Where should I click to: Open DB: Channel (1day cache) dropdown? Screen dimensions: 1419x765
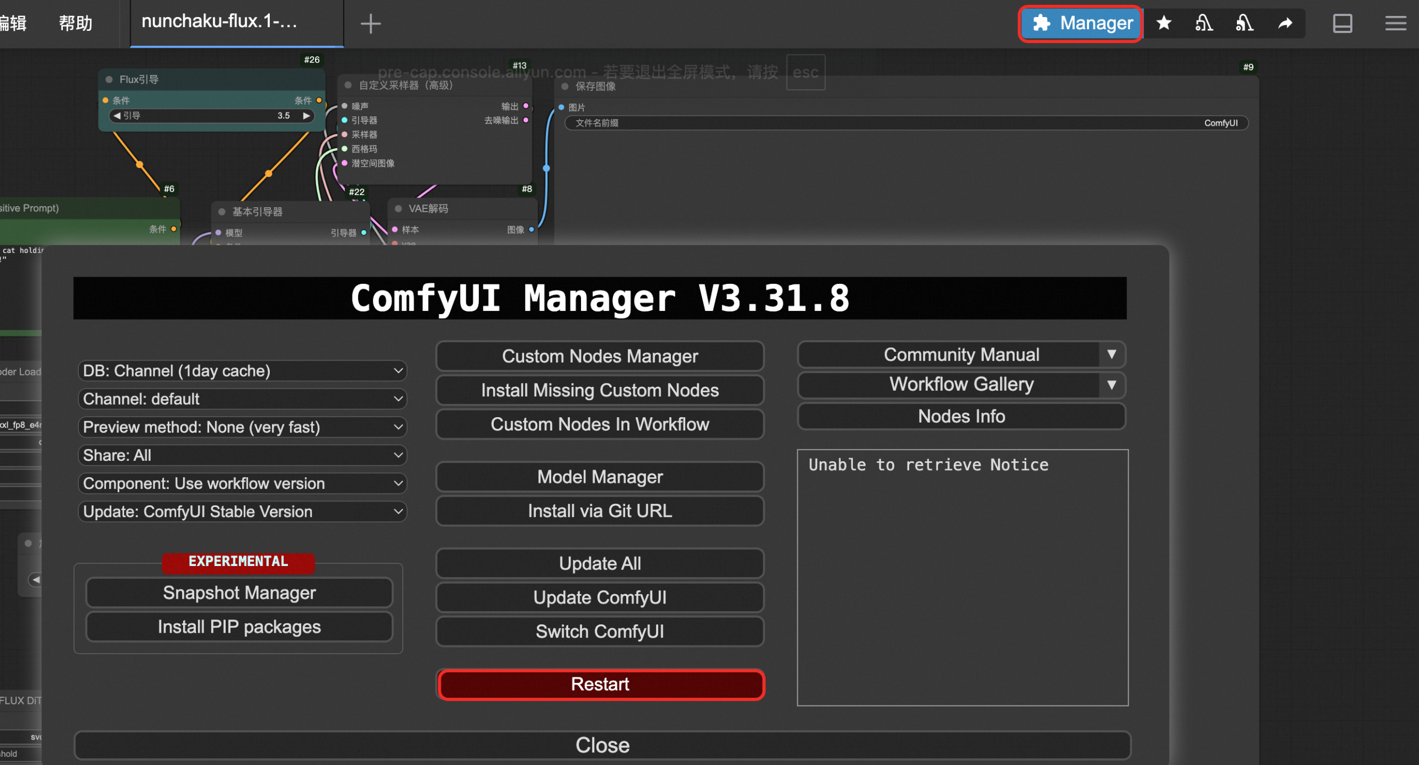tap(242, 371)
